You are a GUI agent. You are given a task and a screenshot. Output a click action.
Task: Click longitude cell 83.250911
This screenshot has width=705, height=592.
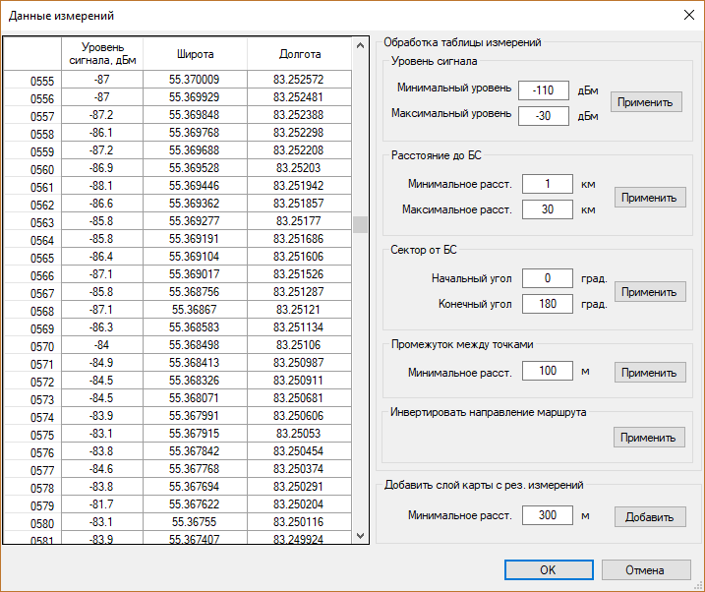[300, 381]
